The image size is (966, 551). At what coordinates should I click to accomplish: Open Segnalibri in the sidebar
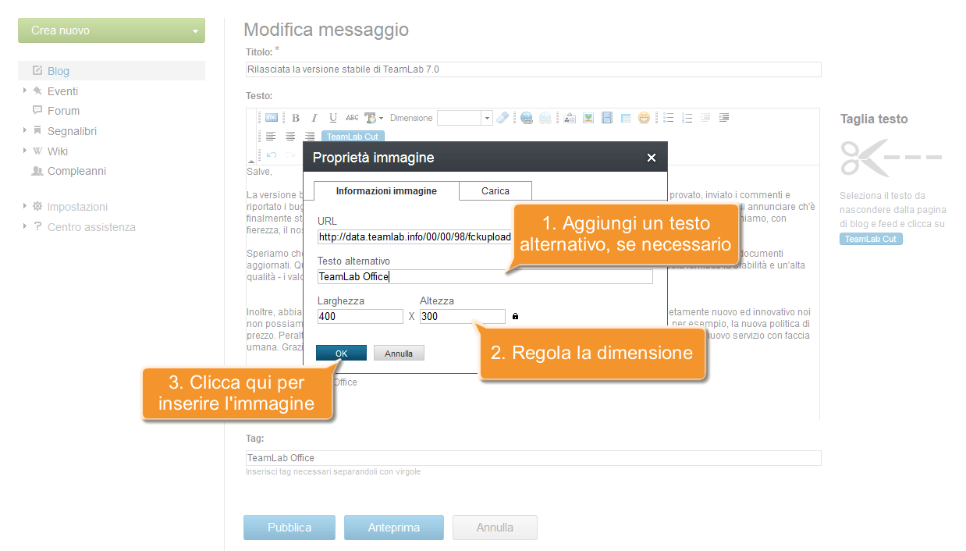(72, 131)
